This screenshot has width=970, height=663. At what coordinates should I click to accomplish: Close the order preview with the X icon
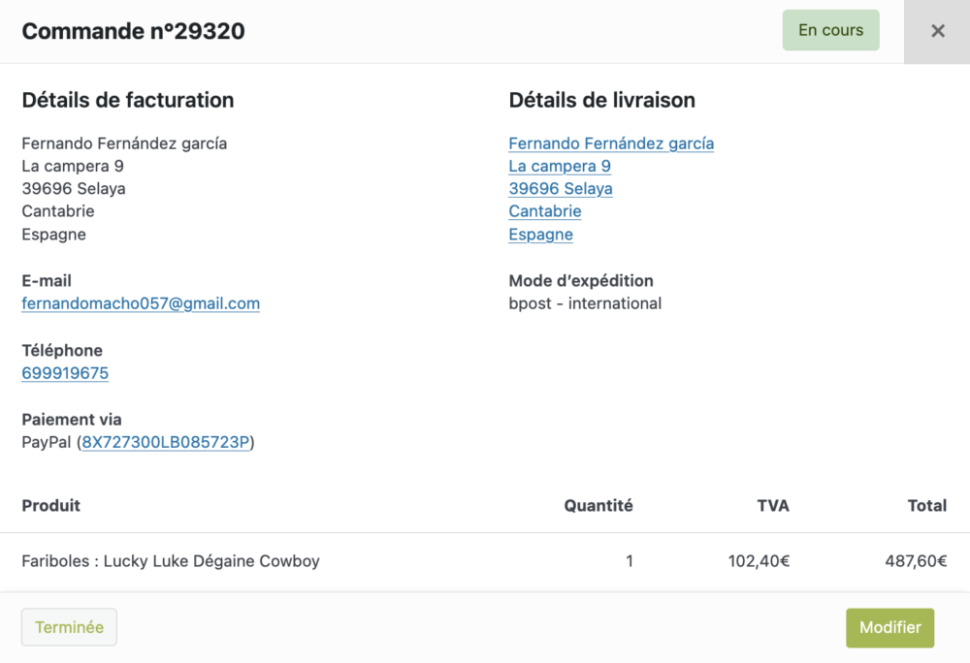click(x=937, y=31)
